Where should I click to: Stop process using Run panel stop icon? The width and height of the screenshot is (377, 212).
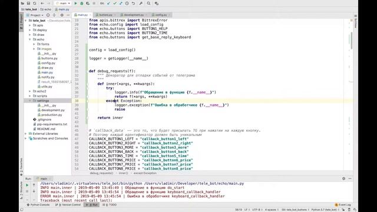pos(27,191)
